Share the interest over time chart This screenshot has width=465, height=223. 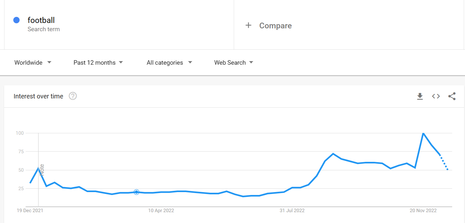452,96
